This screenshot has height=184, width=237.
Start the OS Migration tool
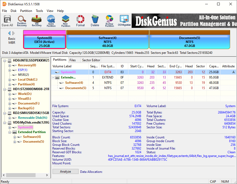[124, 21]
